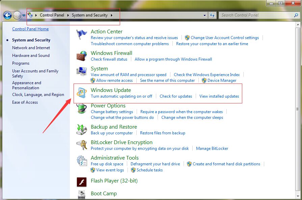Screen dimensions: 302x200
Task: Open recent pages dropdown next to Forward button
Action: pyautogui.click(x=24, y=15)
